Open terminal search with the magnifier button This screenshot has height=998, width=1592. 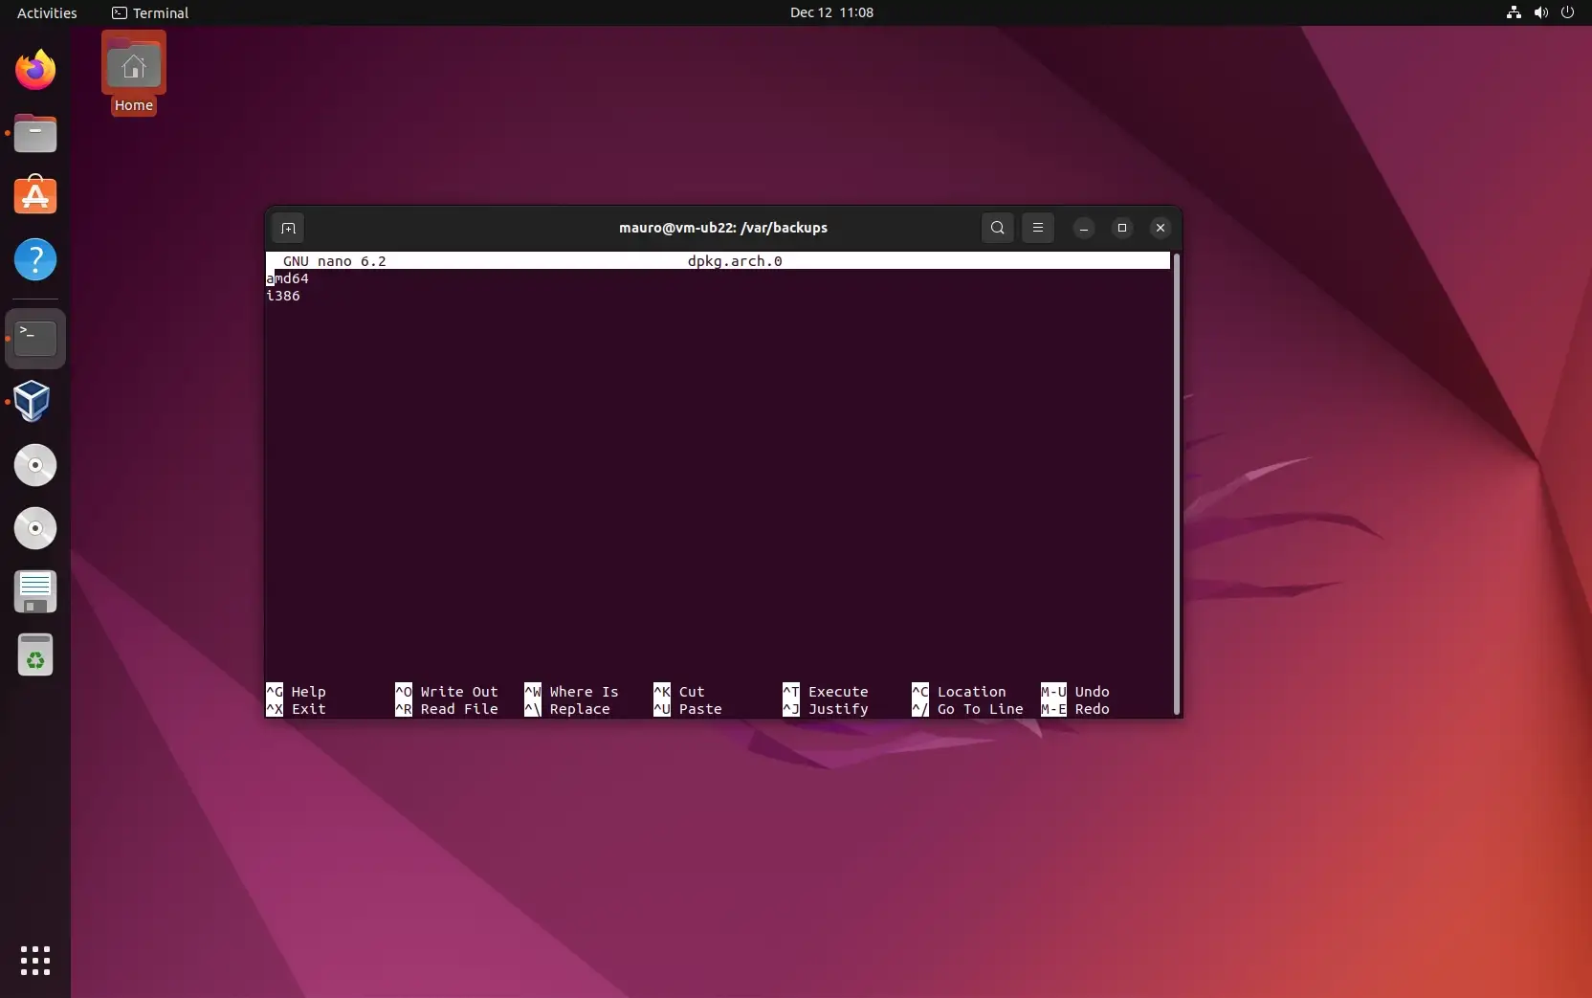coord(997,228)
